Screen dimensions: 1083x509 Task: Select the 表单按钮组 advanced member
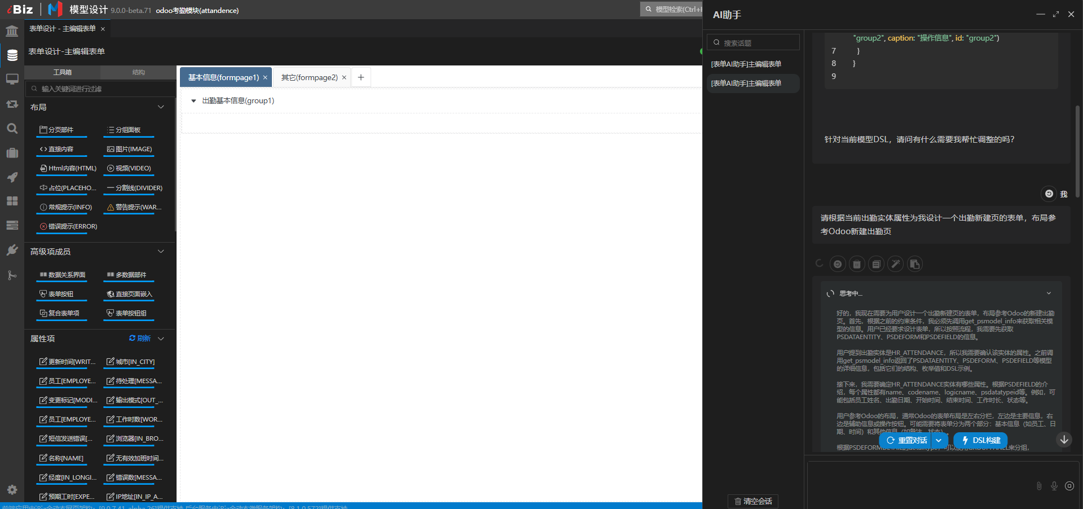tap(129, 313)
